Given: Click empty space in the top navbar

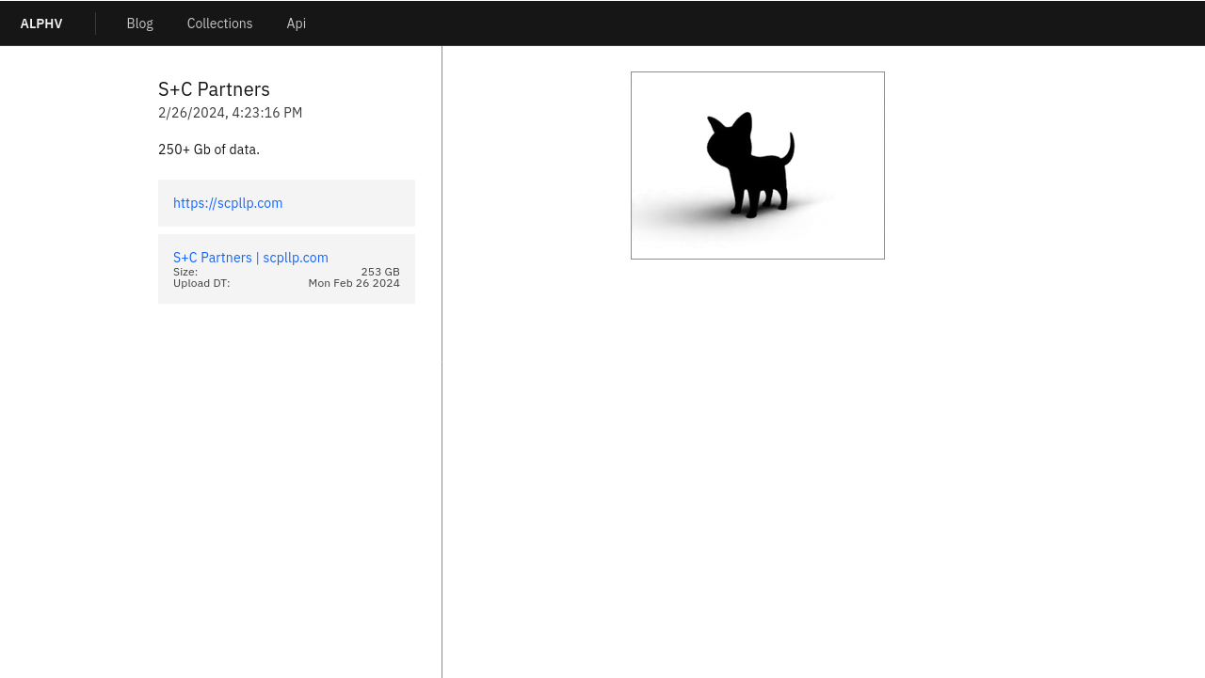Looking at the screenshot, I should coord(753,24).
